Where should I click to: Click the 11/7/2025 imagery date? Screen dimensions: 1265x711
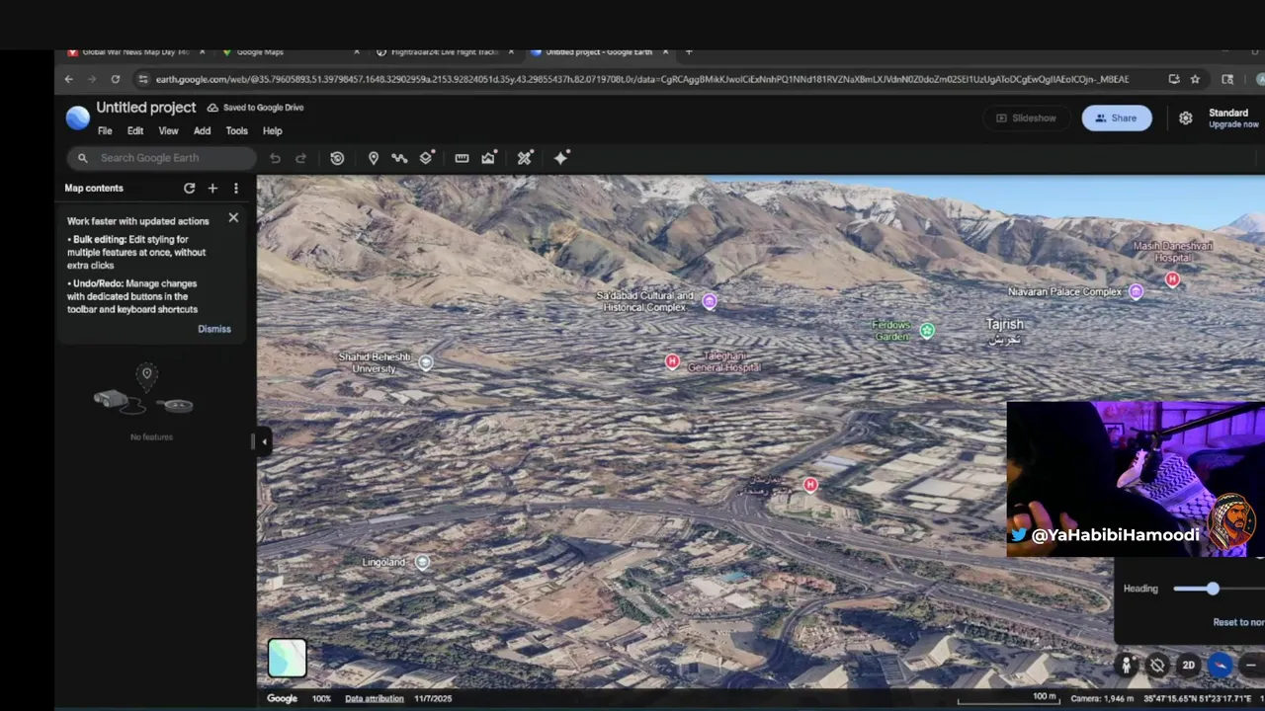(x=433, y=698)
